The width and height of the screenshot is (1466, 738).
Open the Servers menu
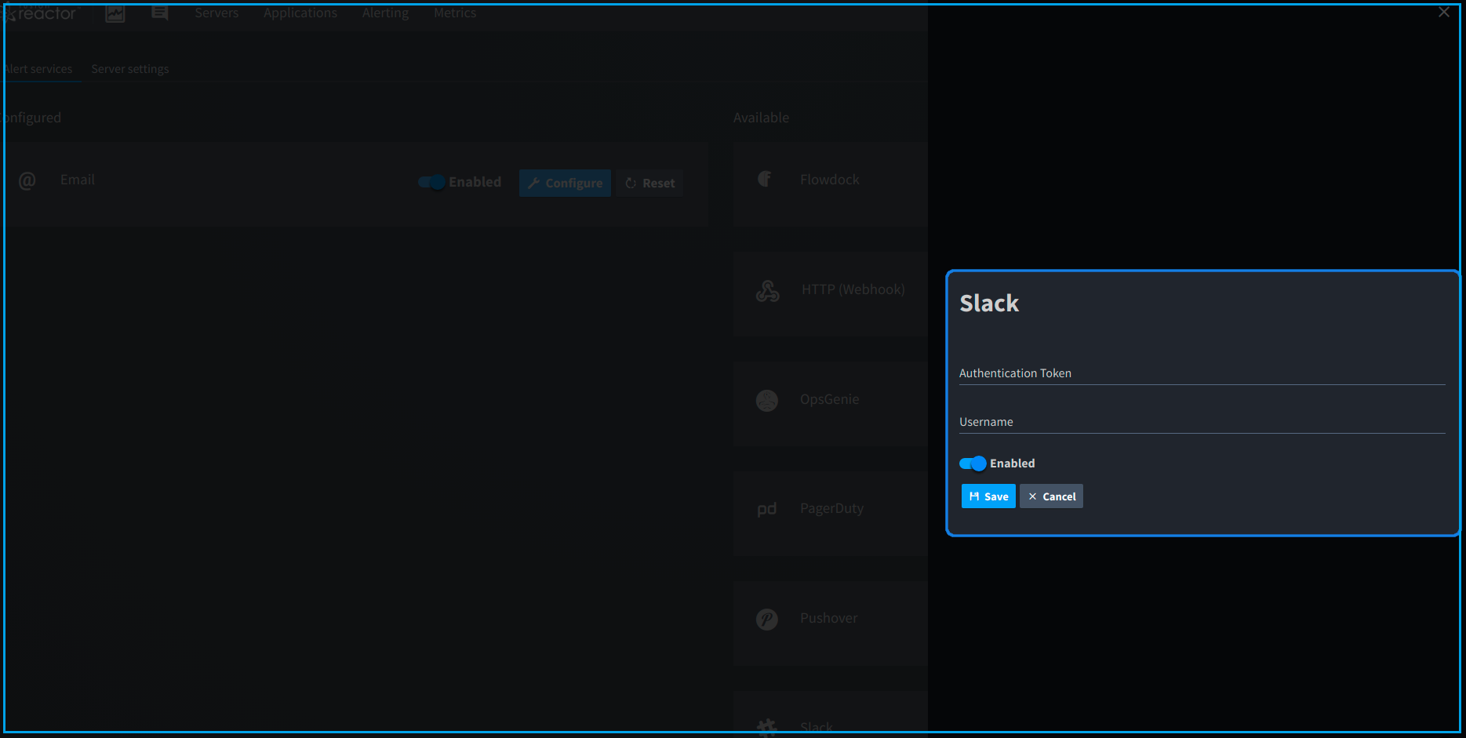(x=216, y=13)
